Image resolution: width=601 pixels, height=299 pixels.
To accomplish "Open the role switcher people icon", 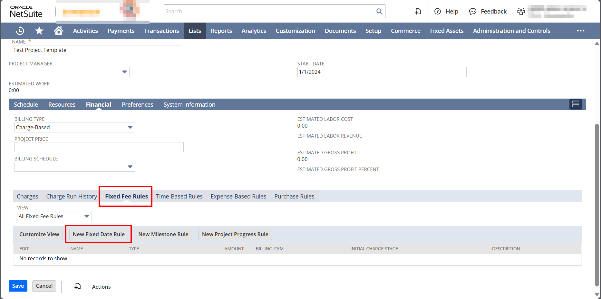I will coord(521,12).
